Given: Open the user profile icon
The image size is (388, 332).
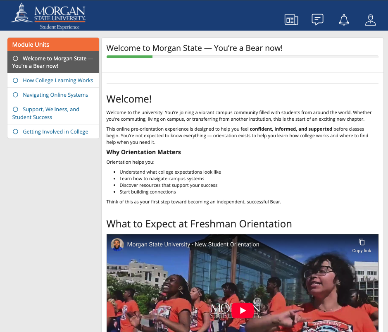Looking at the screenshot, I should pos(370,20).
